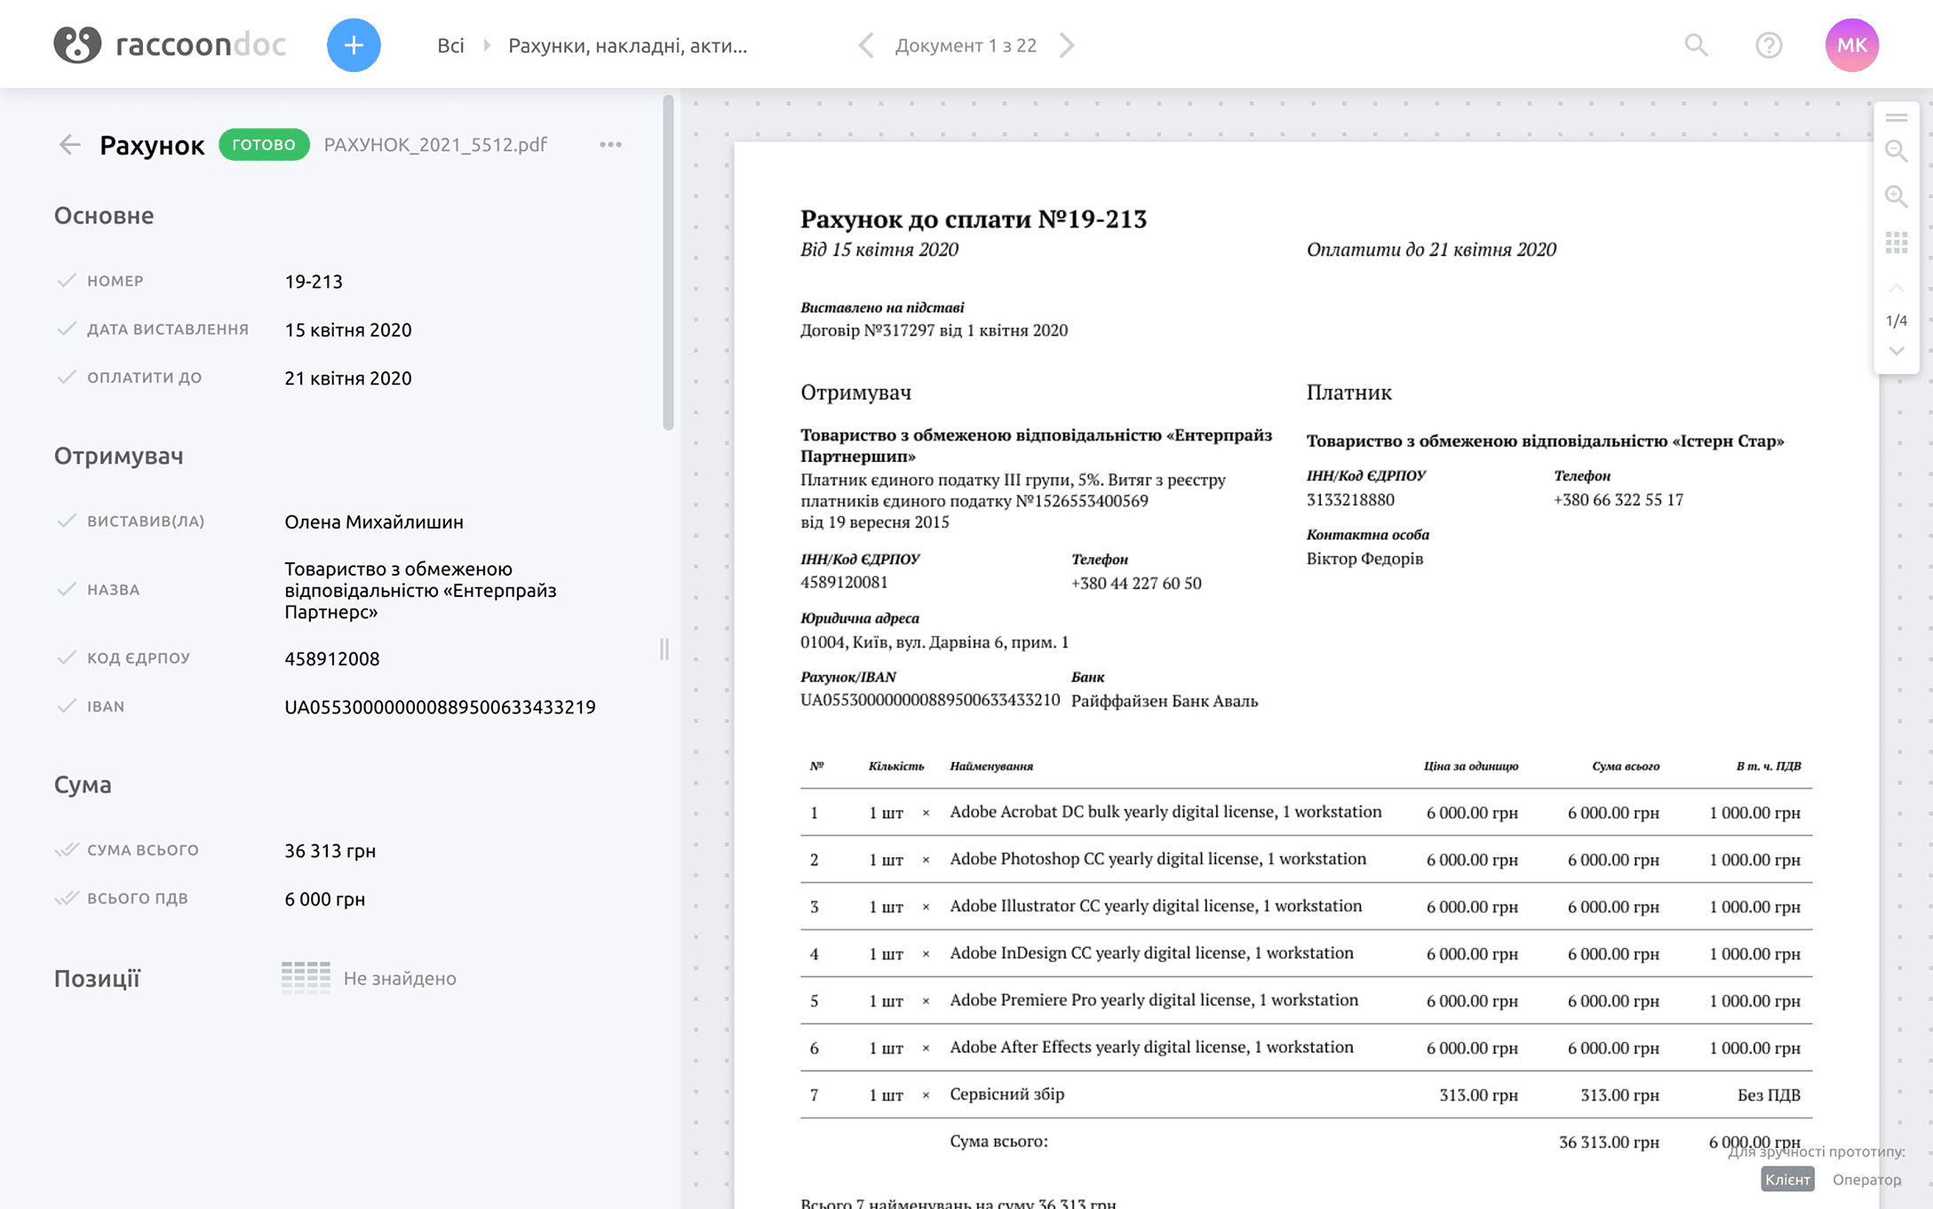This screenshot has width=1933, height=1209.
Task: Zoom out the document preview
Action: (1896, 152)
